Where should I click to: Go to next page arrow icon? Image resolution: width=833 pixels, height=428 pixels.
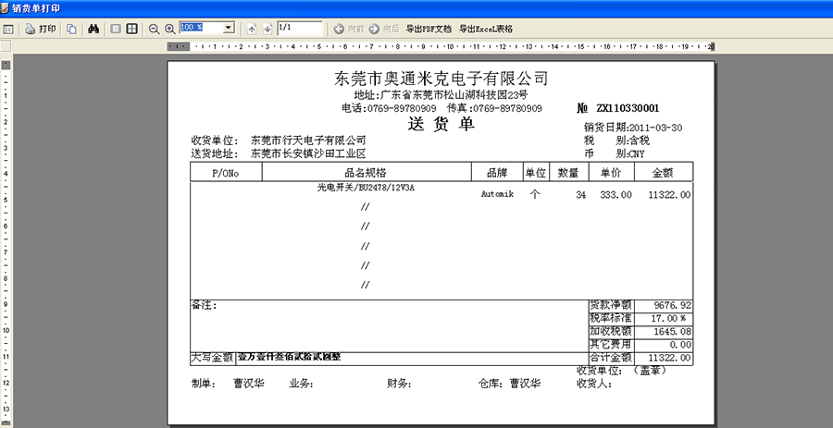click(x=267, y=30)
